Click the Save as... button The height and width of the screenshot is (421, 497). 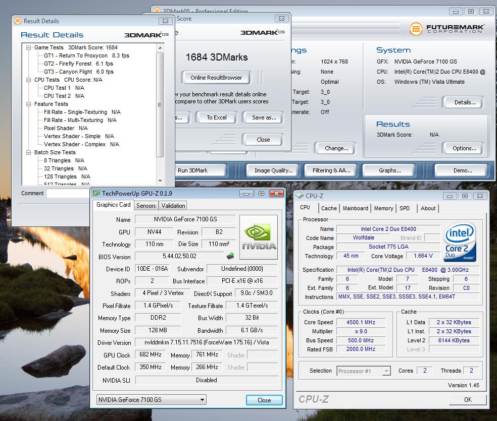264,117
